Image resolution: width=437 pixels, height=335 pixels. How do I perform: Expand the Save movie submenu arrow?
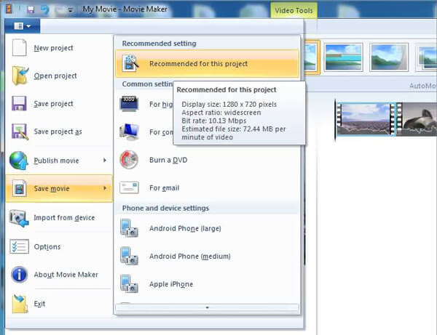105,188
